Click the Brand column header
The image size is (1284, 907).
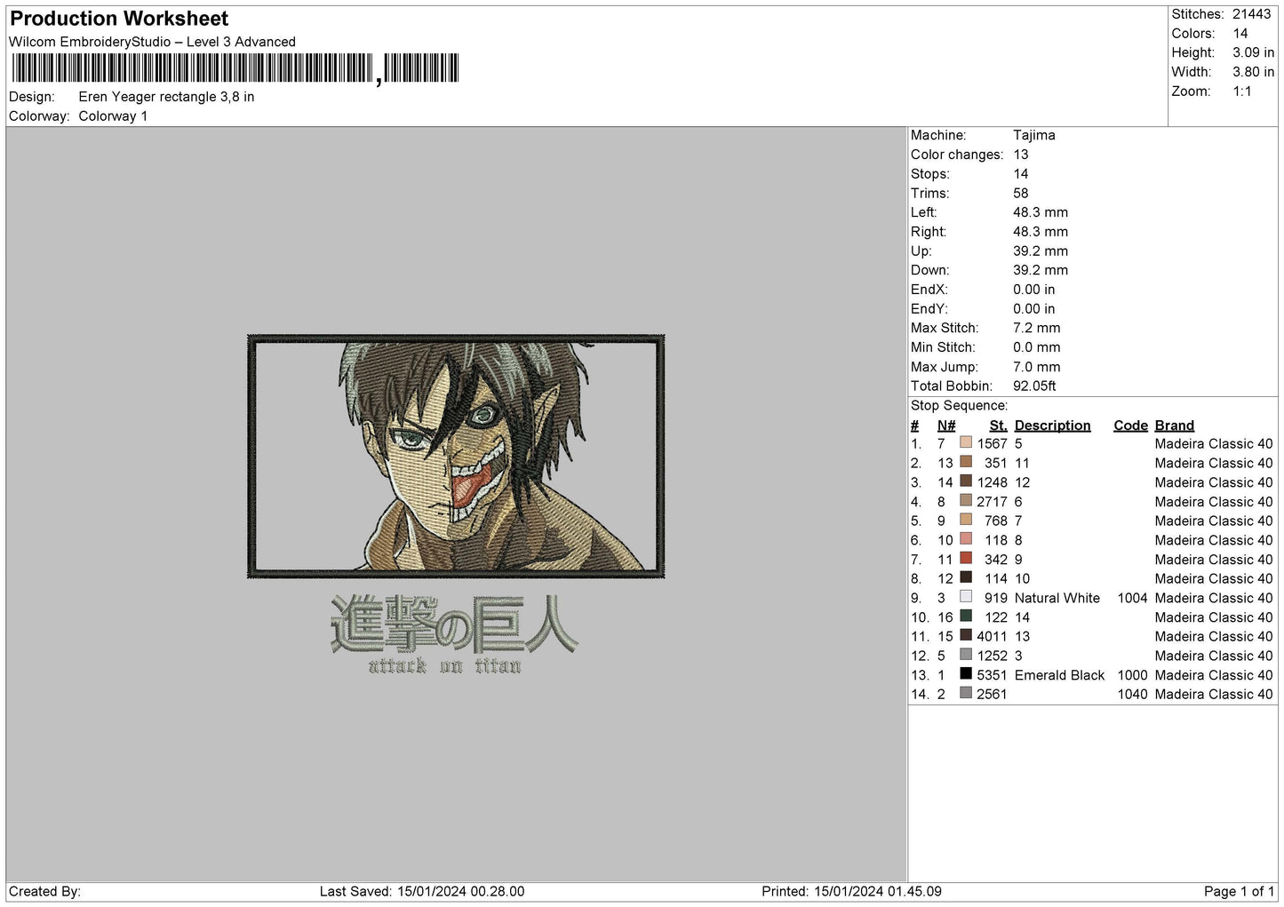click(x=1174, y=426)
